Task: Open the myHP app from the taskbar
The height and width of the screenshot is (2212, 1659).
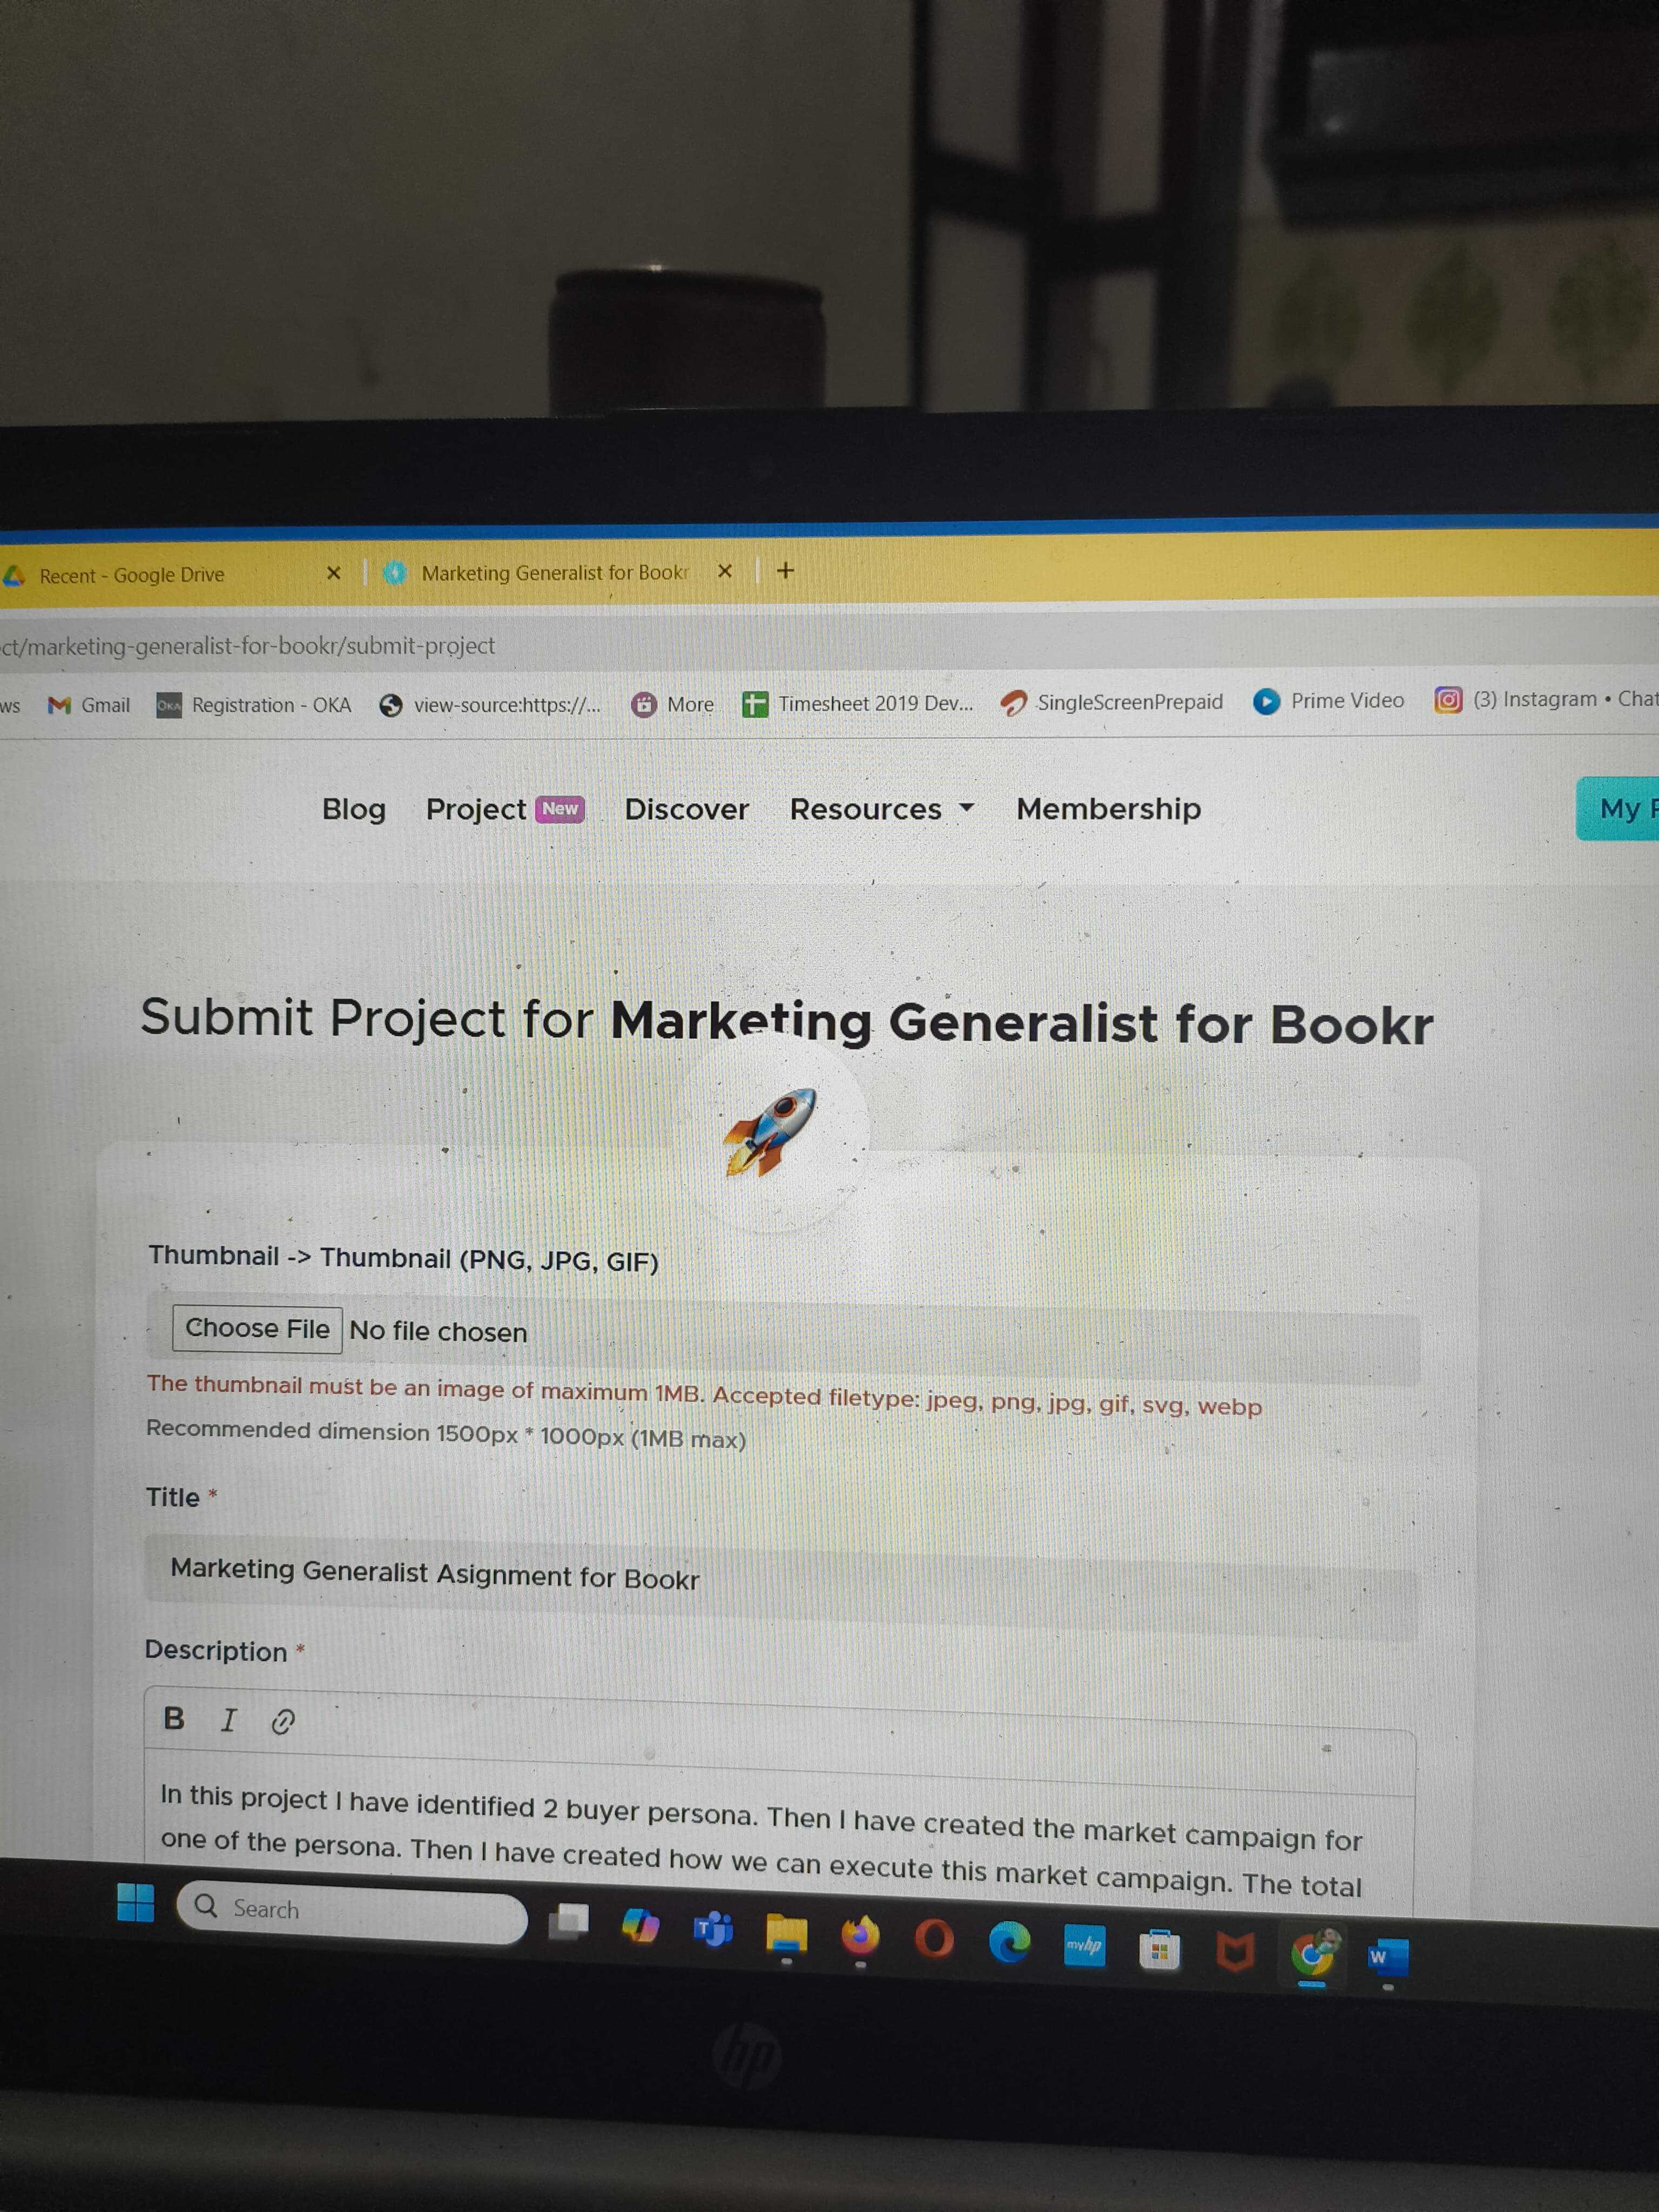Action: [1085, 1946]
